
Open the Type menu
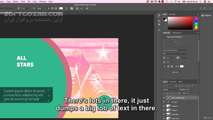pyautogui.click(x=9, y=2)
